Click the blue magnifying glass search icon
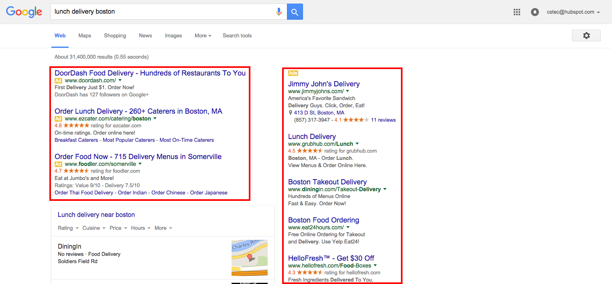The image size is (612, 284). (295, 11)
